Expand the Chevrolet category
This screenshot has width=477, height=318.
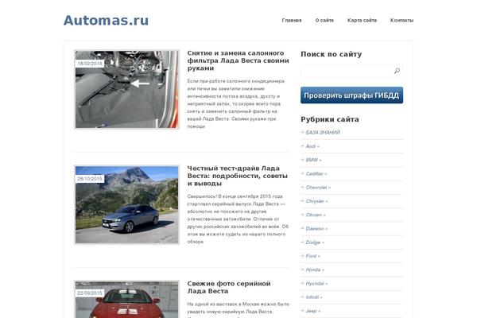point(318,188)
